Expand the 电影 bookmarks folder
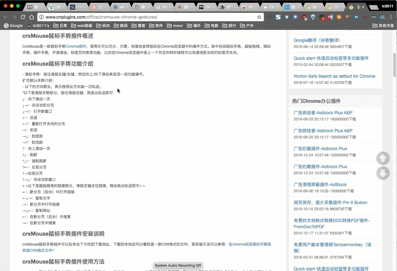The width and height of the screenshot is (397, 271). click(211, 26)
